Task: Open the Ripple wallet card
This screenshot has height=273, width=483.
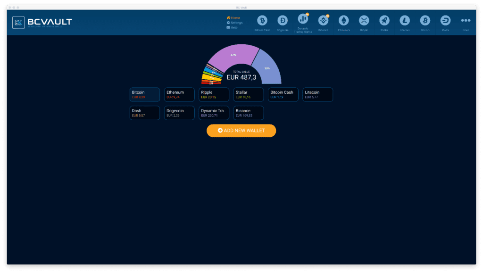Action: click(x=214, y=94)
